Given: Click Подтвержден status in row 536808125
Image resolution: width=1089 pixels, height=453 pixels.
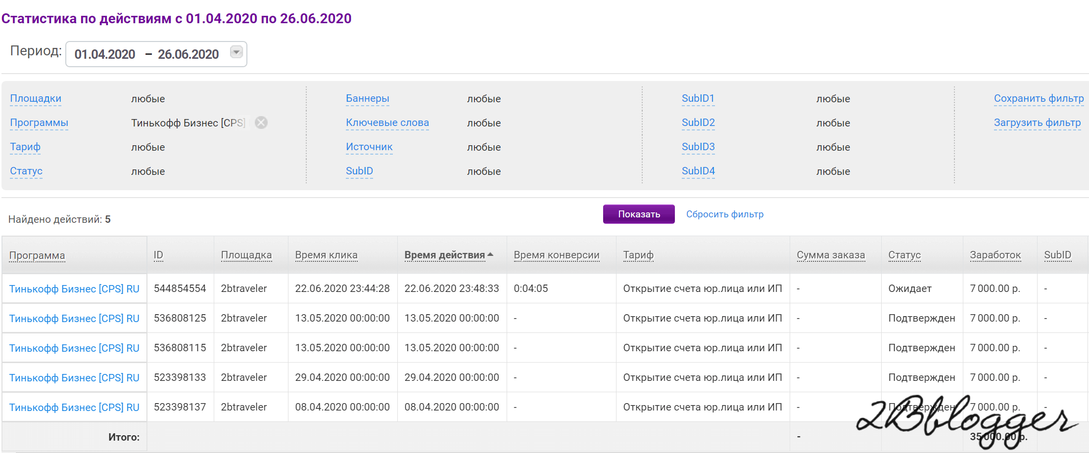Looking at the screenshot, I should (922, 318).
